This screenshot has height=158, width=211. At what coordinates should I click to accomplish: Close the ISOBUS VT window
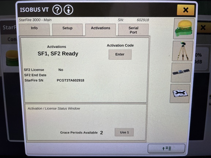point(186,10)
